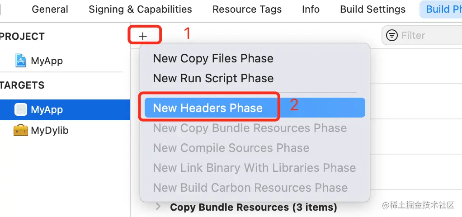Open the Signing & Capabilities tab
Viewport: 462px width, 217px height.
pos(140,9)
